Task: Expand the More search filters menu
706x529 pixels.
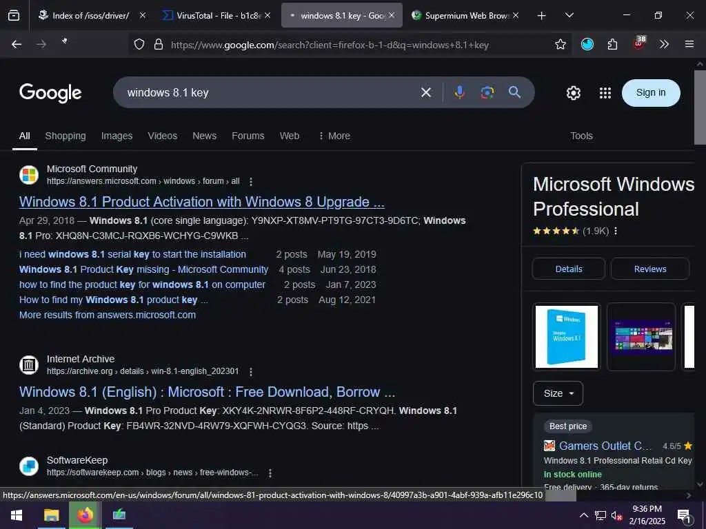Action: (x=334, y=136)
